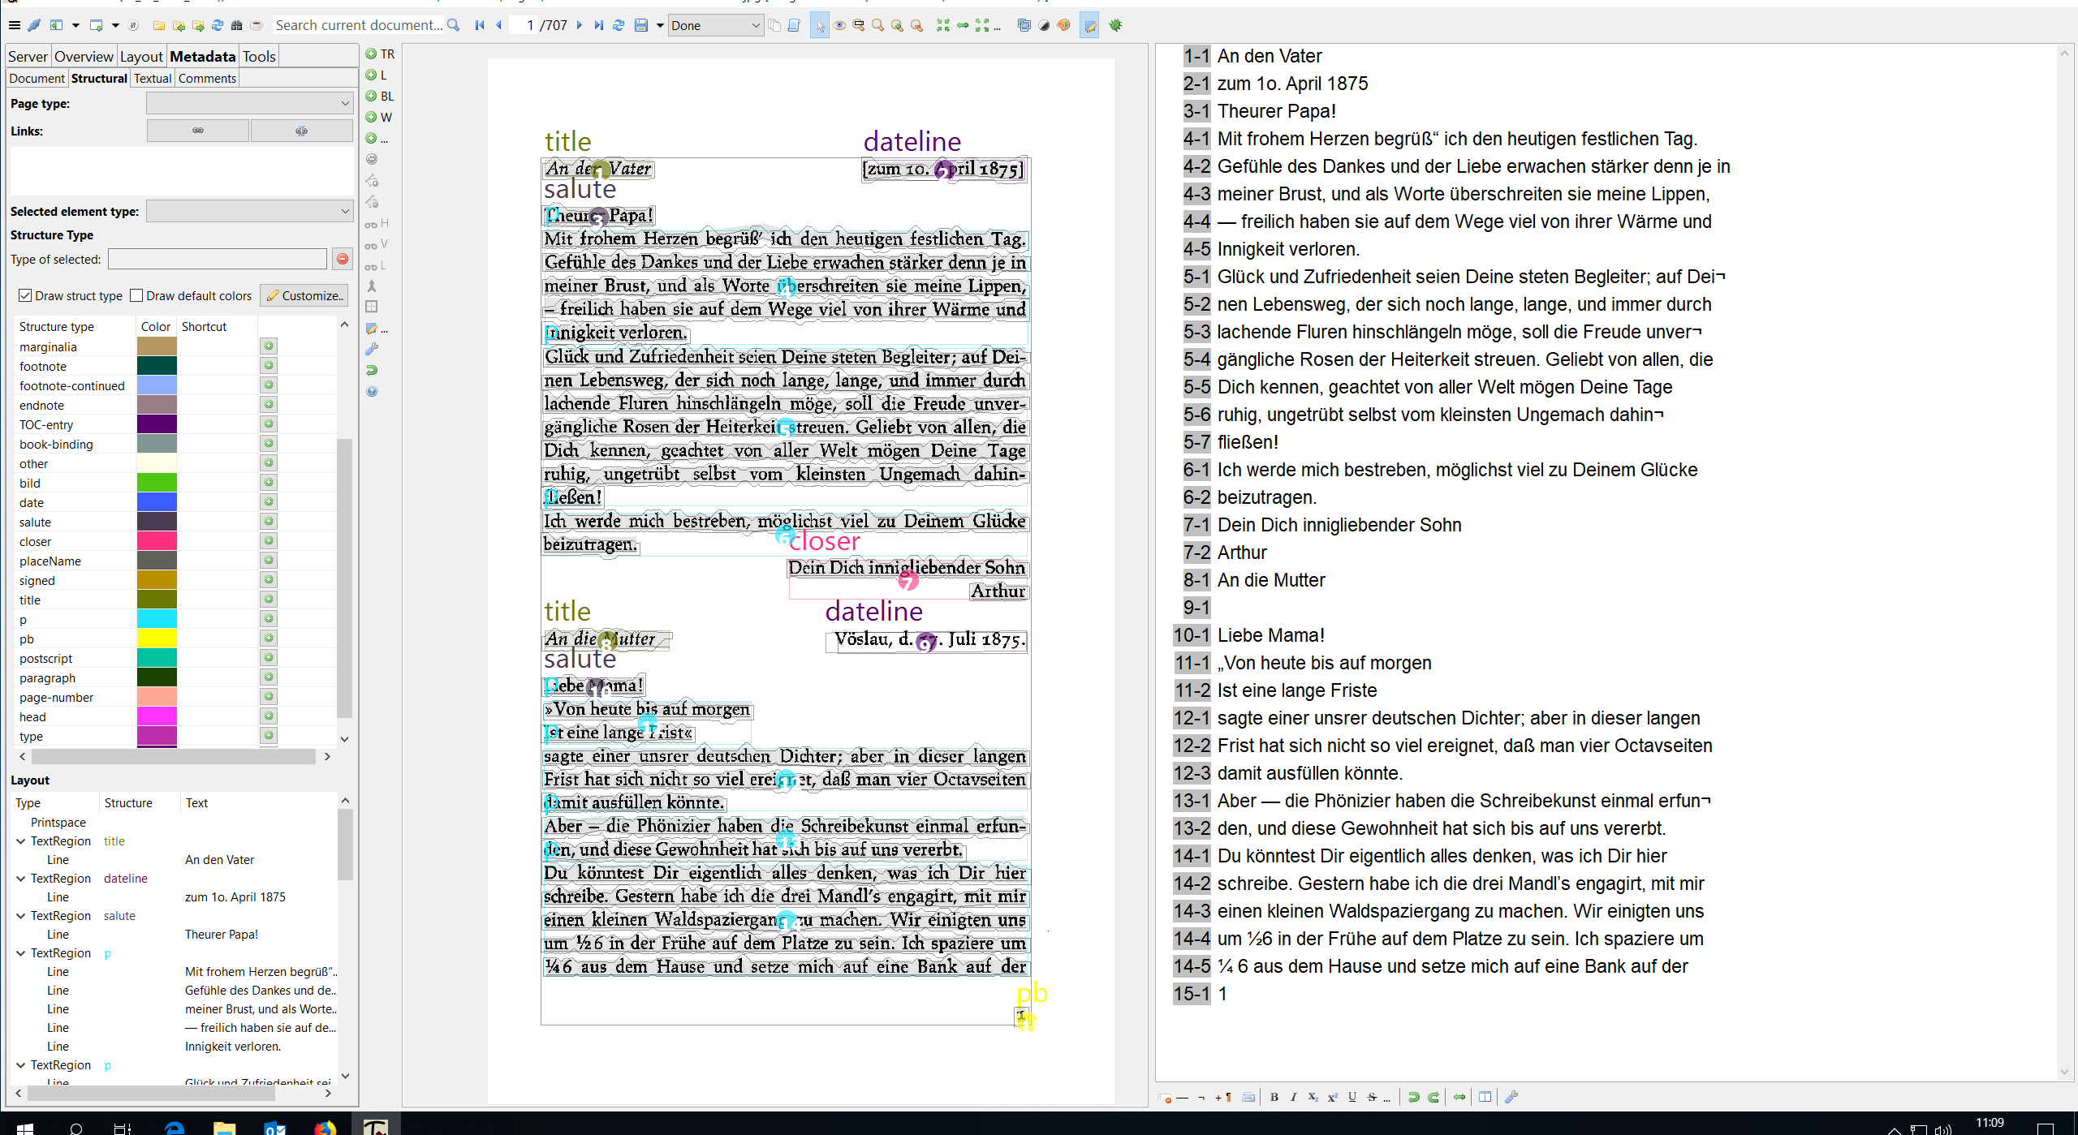Open the Textual metadata sub-tab
Image resolution: width=2078 pixels, height=1135 pixels.
(x=153, y=78)
